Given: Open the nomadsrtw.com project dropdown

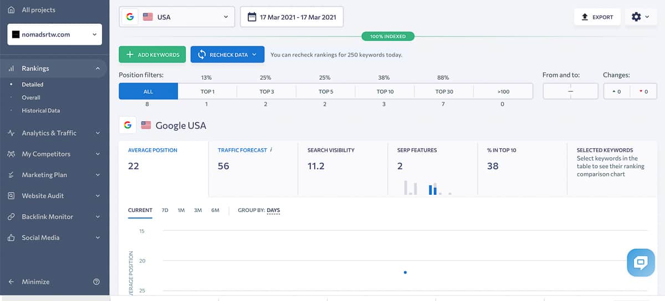Looking at the screenshot, I should pyautogui.click(x=54, y=34).
